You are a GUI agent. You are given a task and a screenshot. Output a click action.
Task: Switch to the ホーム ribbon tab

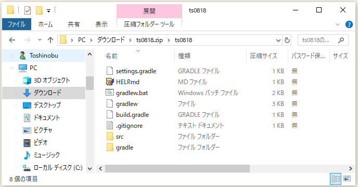pyautogui.click(x=45, y=24)
